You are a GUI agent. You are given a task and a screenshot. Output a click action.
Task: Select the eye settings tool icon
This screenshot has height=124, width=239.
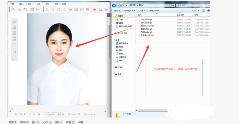point(65,10)
